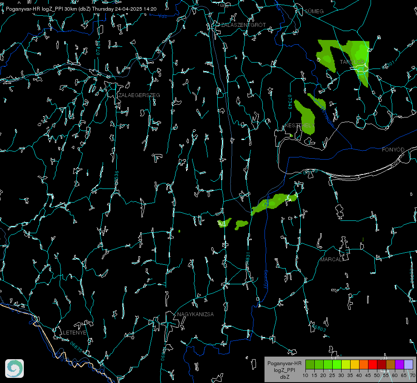417x383 pixels.
Task: Click the radar title text with date 24-04-2025
Action: coord(81,9)
